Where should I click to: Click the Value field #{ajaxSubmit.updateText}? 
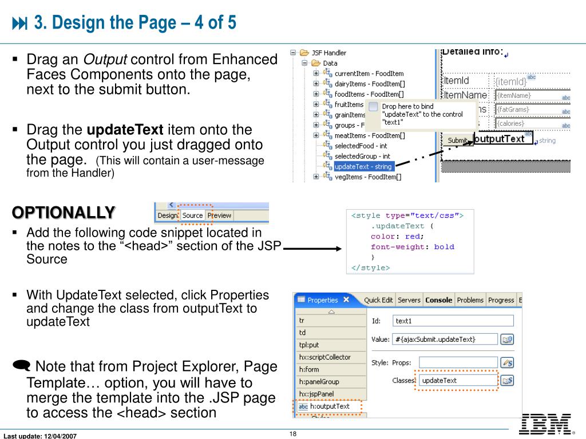pos(445,340)
